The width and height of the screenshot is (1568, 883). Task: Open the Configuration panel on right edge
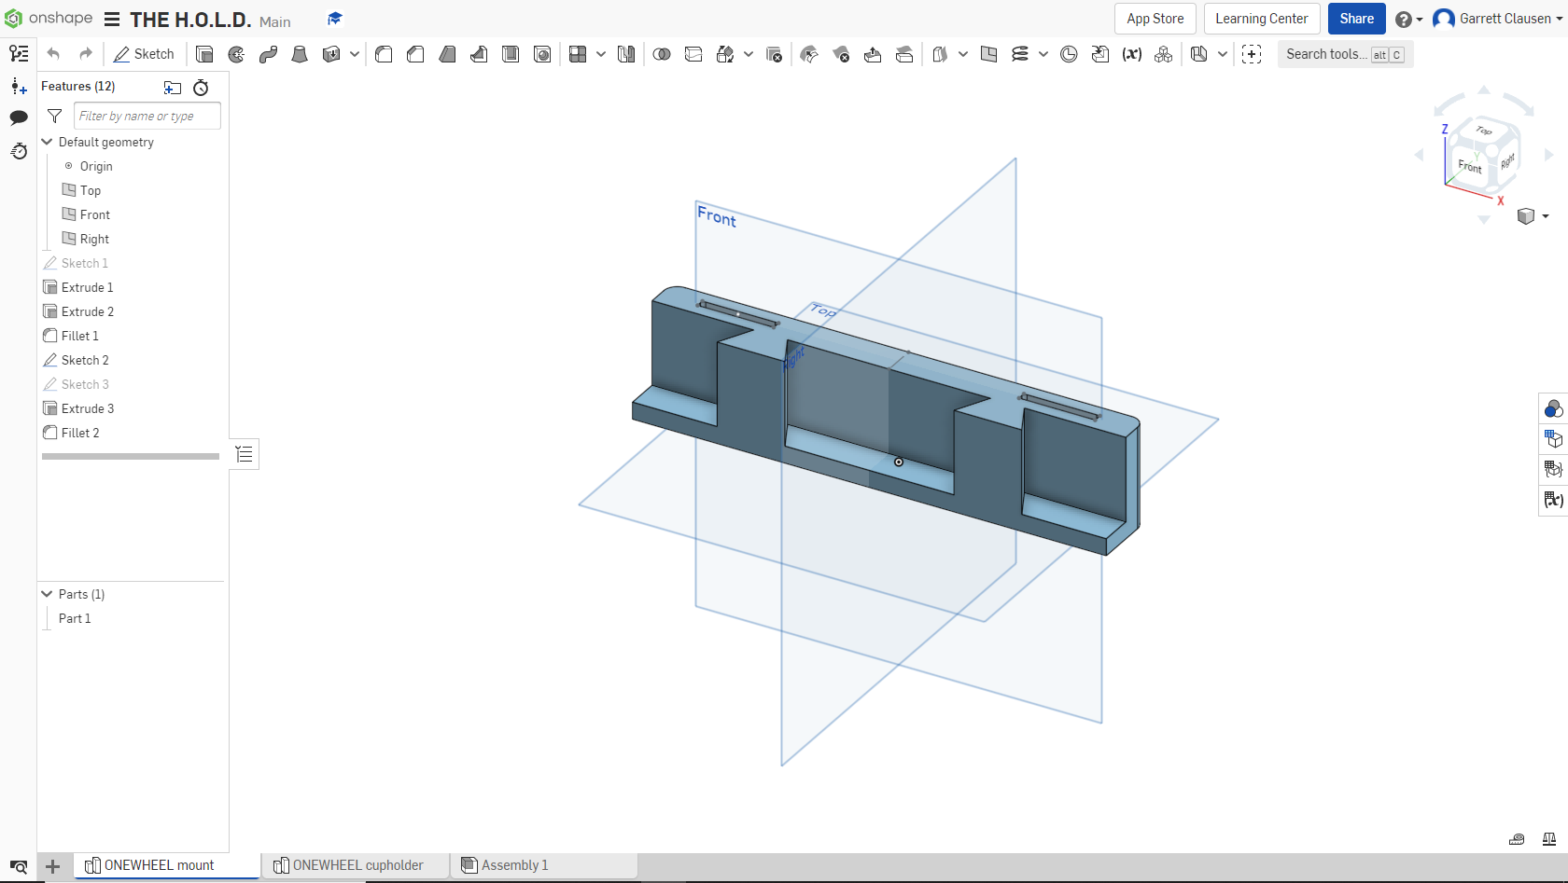coord(1553,438)
